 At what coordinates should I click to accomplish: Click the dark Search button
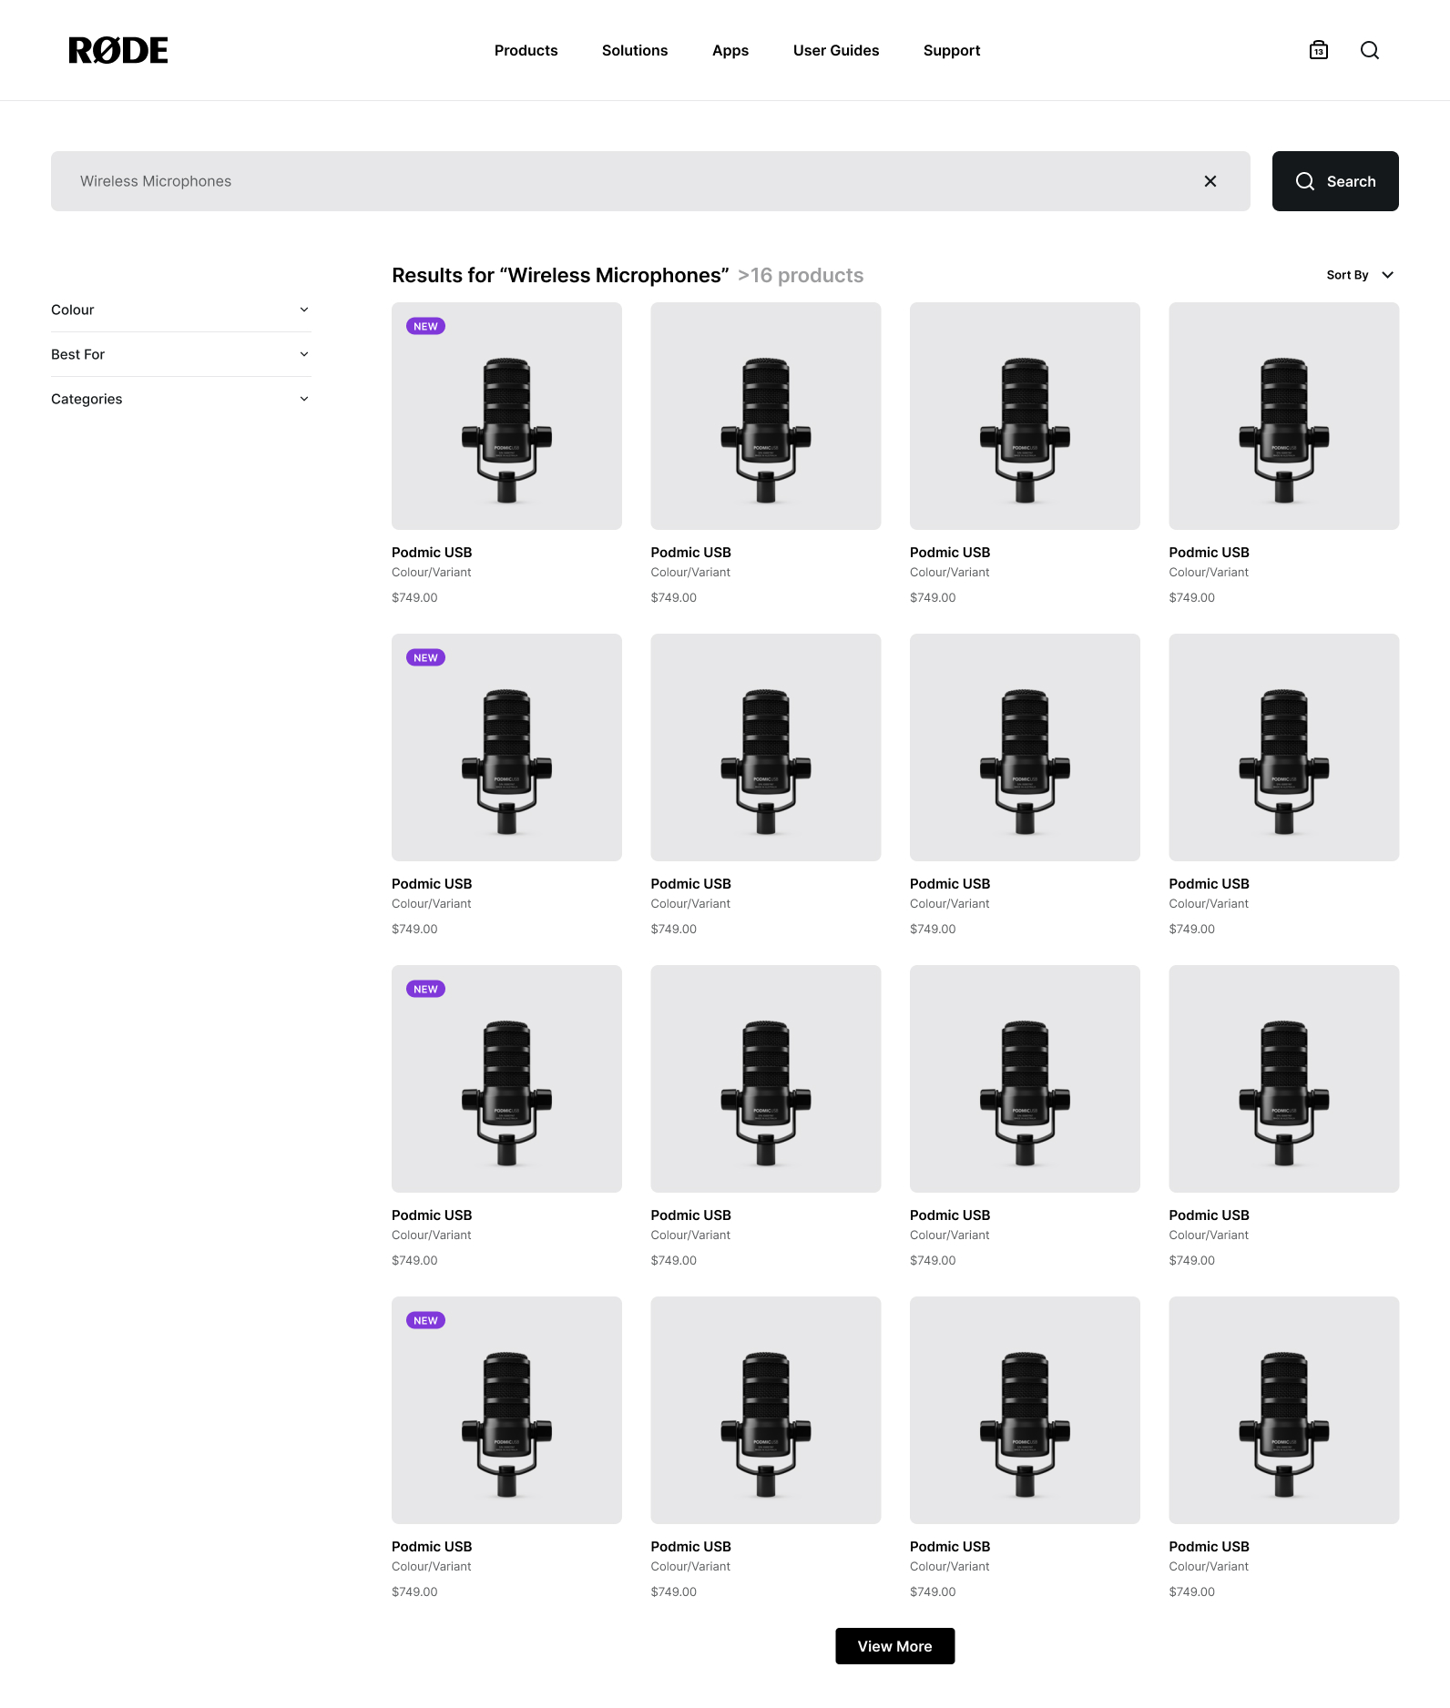[1335, 181]
